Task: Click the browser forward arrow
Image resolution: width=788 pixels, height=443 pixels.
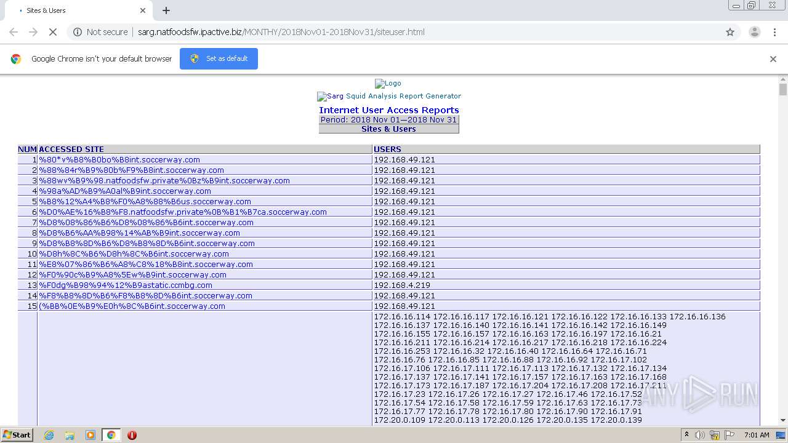Action: tap(33, 32)
